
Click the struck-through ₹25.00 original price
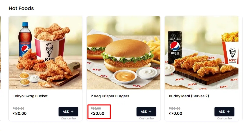[96, 108]
